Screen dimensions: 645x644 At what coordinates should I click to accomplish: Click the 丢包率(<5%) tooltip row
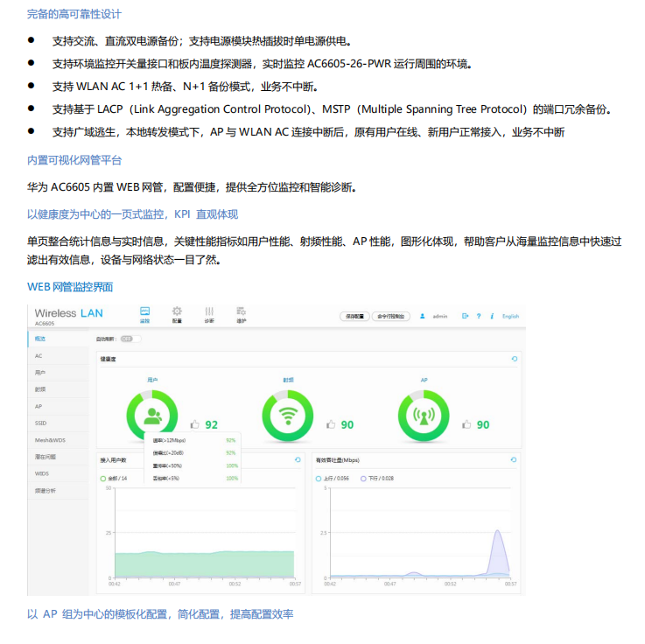click(x=193, y=479)
